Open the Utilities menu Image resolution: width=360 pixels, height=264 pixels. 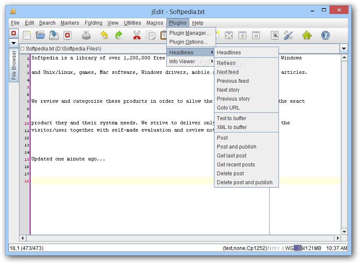(132, 23)
